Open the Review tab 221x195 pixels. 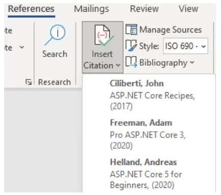pyautogui.click(x=144, y=9)
